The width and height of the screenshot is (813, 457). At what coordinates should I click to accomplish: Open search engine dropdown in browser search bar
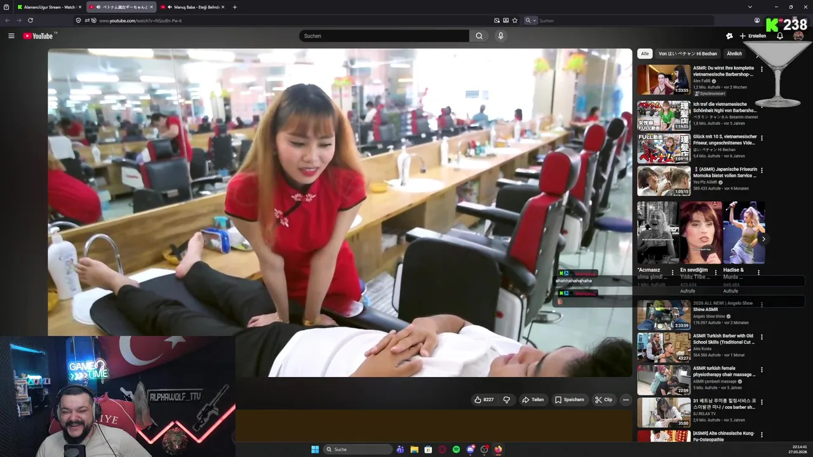[530, 20]
